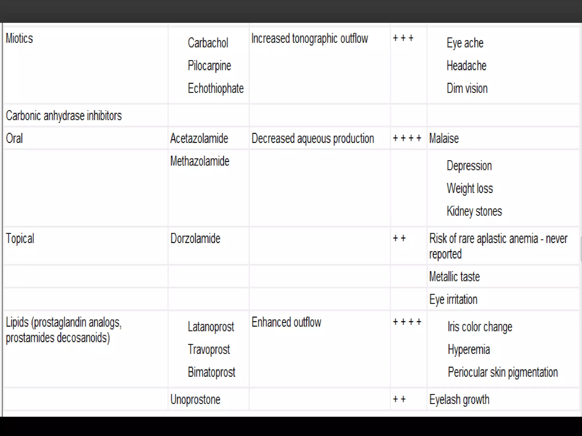Select the Methazolamide entry
The width and height of the screenshot is (582, 436).
pos(200,161)
